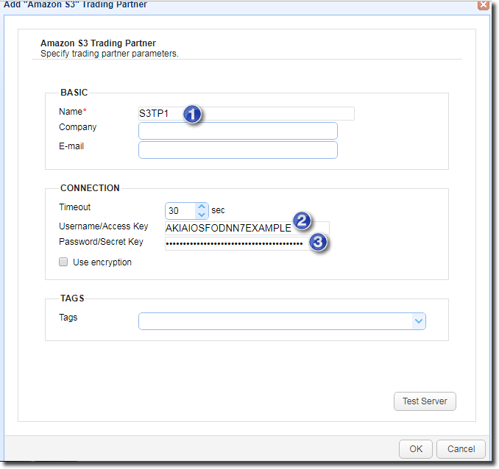
Task: Click the bold Amazon S3 Trading Partner heading
Action: pos(98,43)
